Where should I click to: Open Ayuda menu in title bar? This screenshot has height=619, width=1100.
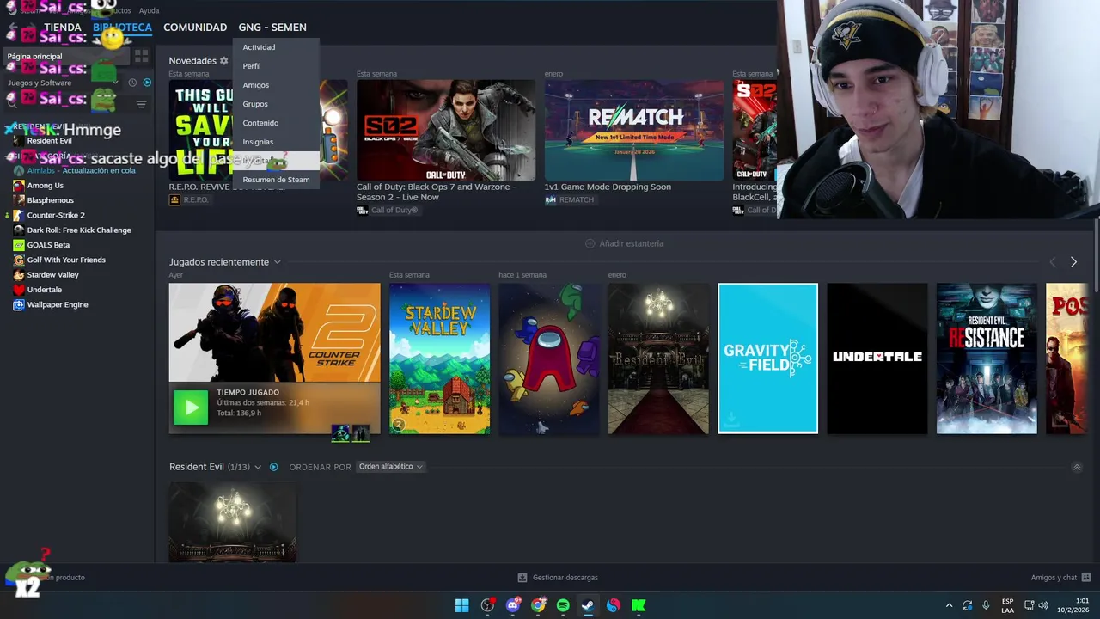click(149, 10)
